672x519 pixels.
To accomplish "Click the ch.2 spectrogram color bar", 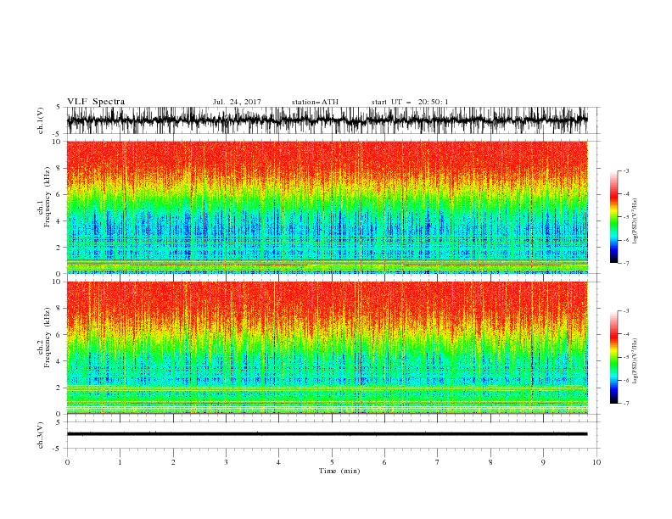I will click(613, 357).
